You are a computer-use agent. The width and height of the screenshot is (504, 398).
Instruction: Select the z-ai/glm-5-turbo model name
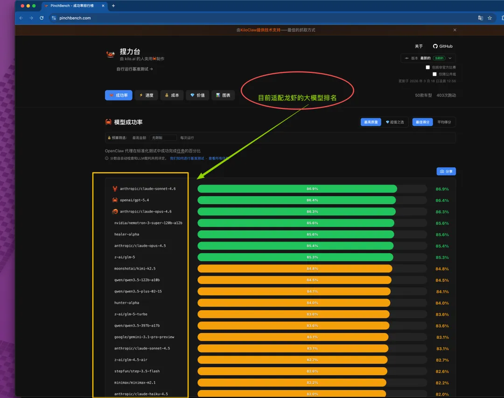(x=131, y=314)
